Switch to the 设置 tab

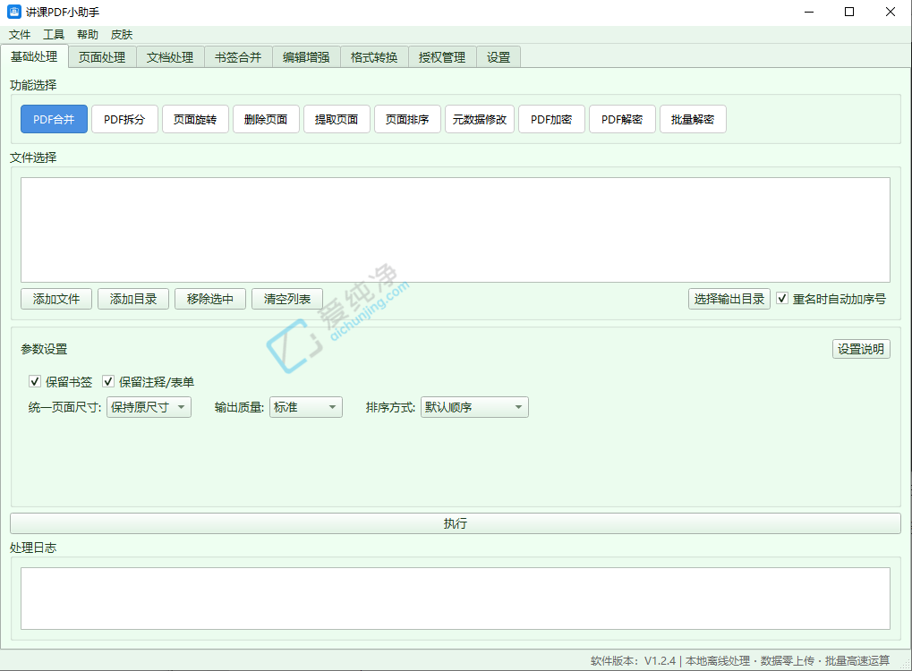[499, 57]
